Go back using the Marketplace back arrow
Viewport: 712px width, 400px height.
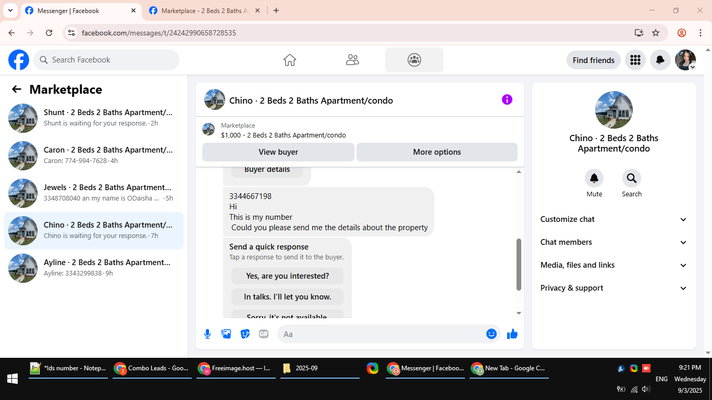17,89
